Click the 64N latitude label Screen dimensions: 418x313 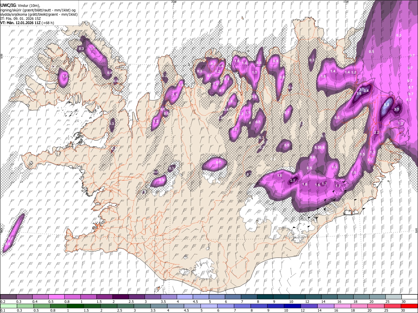[x=416, y=230]
